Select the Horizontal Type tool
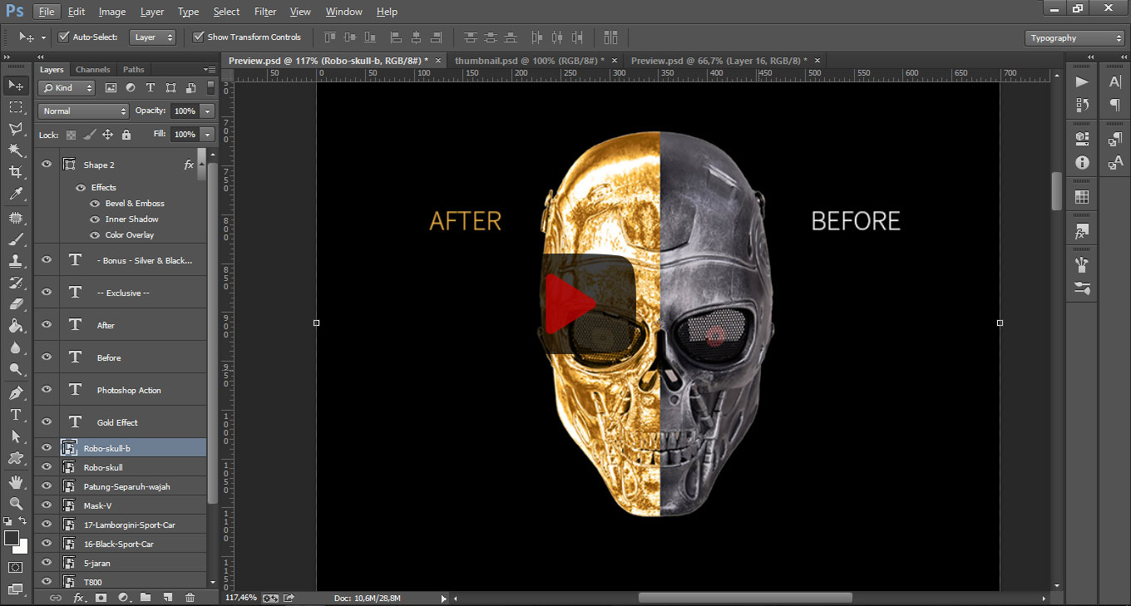 15,414
